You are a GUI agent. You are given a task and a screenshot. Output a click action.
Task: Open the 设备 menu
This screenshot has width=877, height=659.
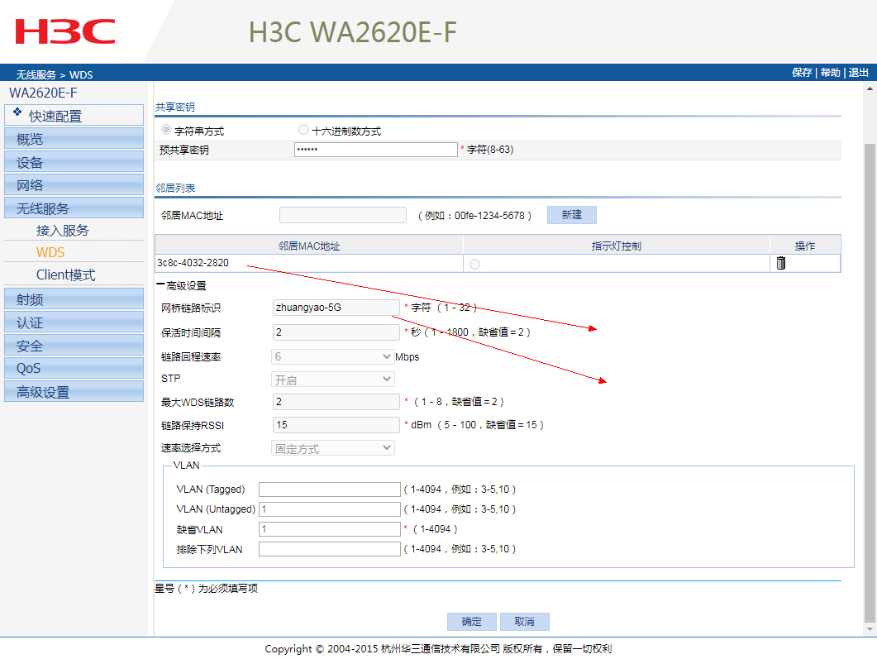tap(74, 162)
